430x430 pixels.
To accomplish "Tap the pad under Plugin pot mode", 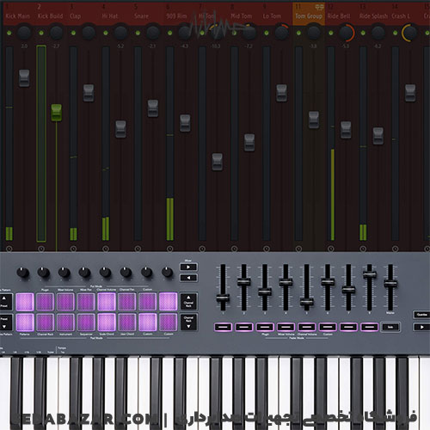I will click(46, 302).
